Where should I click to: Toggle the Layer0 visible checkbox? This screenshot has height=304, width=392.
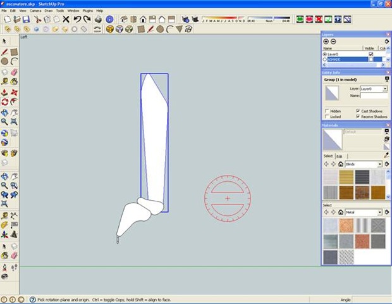(371, 54)
